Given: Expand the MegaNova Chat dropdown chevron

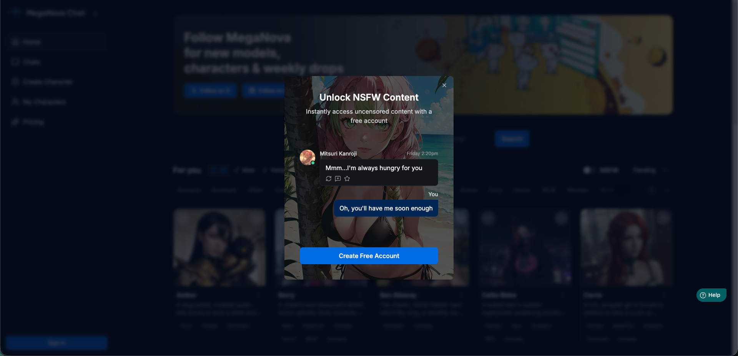Looking at the screenshot, I should click(x=95, y=13).
